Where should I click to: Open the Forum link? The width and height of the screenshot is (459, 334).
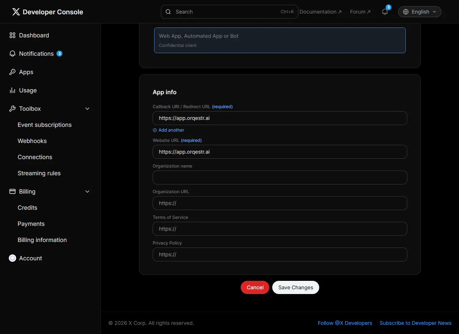(x=360, y=12)
